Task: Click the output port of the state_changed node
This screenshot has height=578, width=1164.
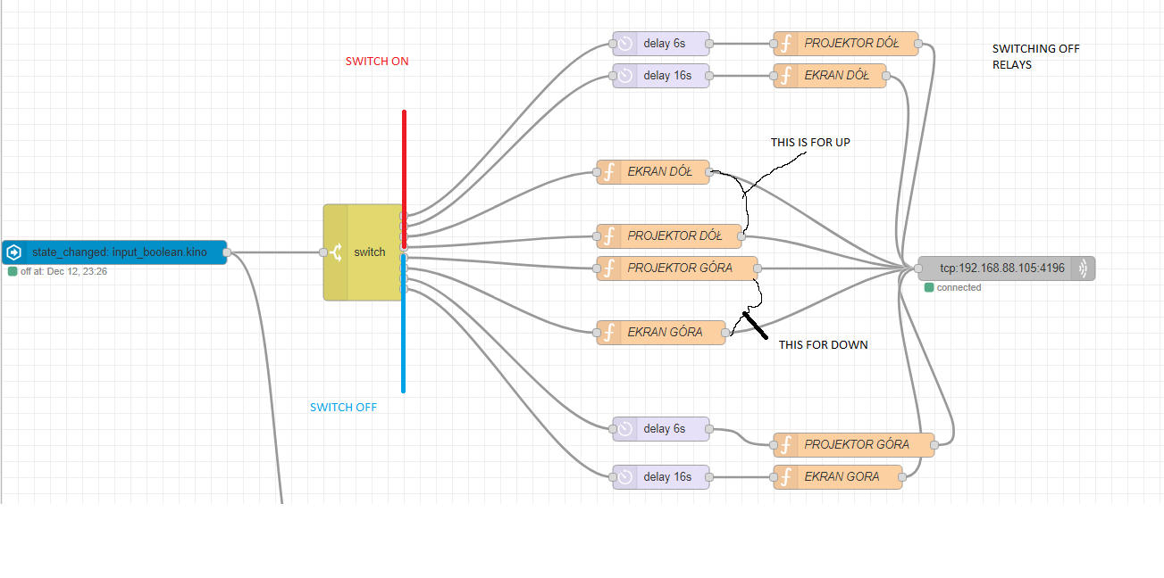Action: [227, 252]
